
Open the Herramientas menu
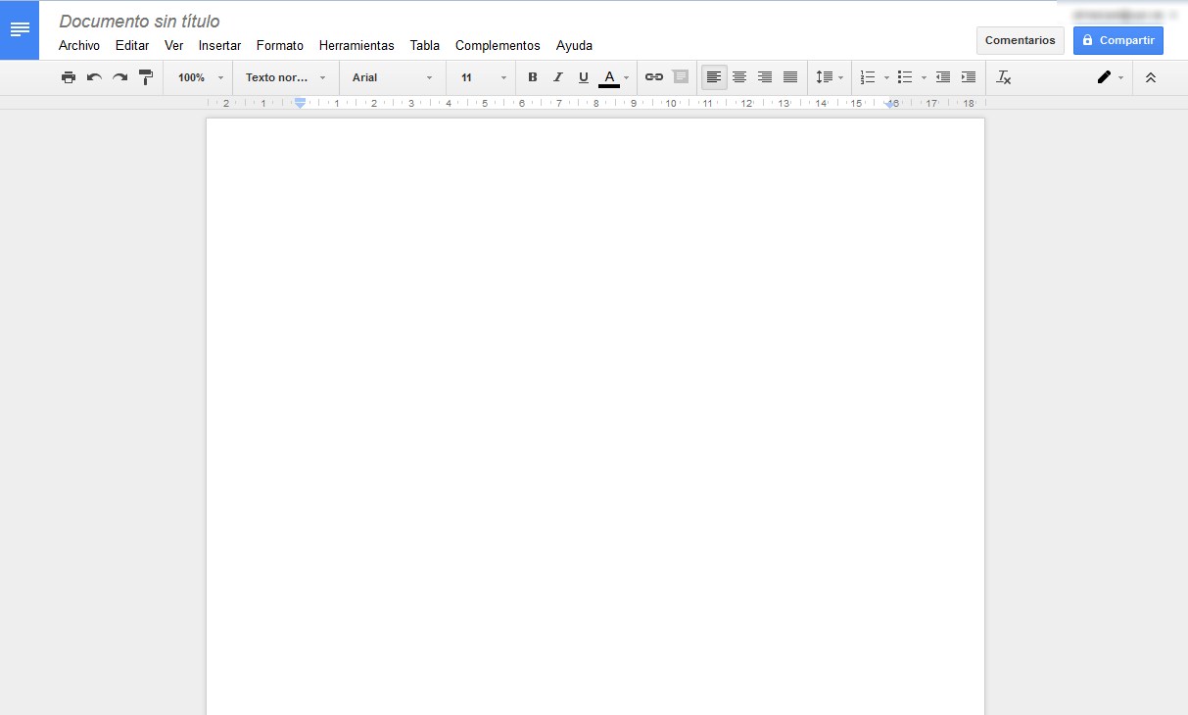click(356, 45)
